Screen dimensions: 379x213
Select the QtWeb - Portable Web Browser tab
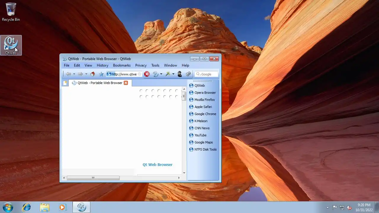100,83
